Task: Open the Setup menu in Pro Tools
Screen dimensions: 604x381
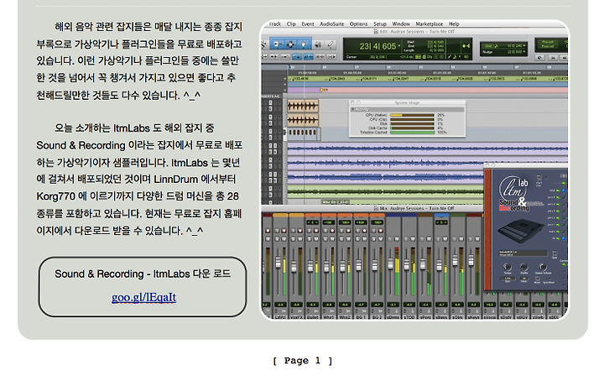Action: 380,23
